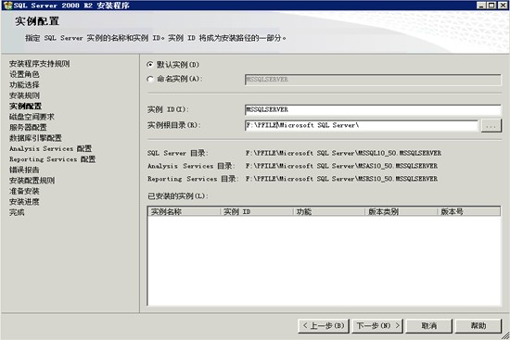This screenshot has width=510, height=340.
Task: Minimize the installer window
Action: pyautogui.click(x=481, y=6)
